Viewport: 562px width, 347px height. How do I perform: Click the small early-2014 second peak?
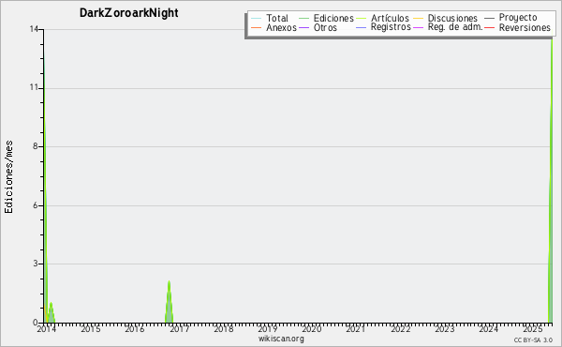52,312
